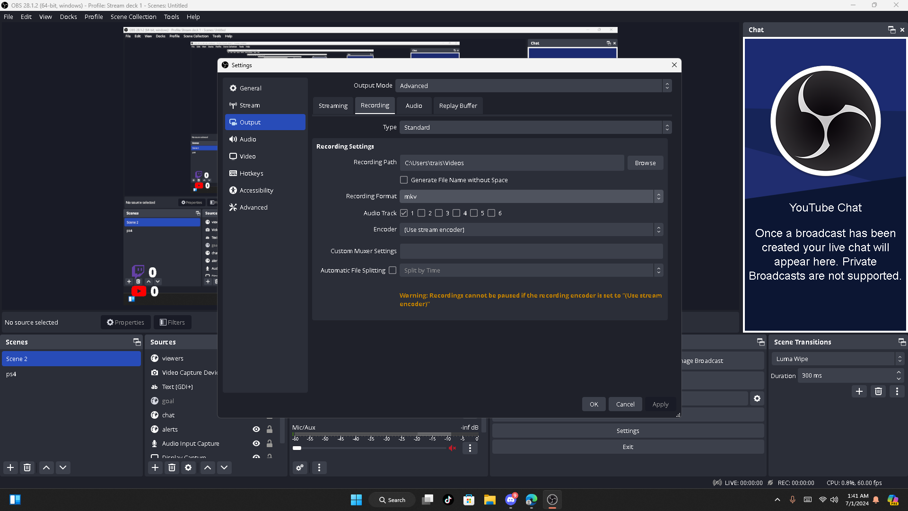Check Audio Track 4
This screenshot has height=511, width=908.
456,213
